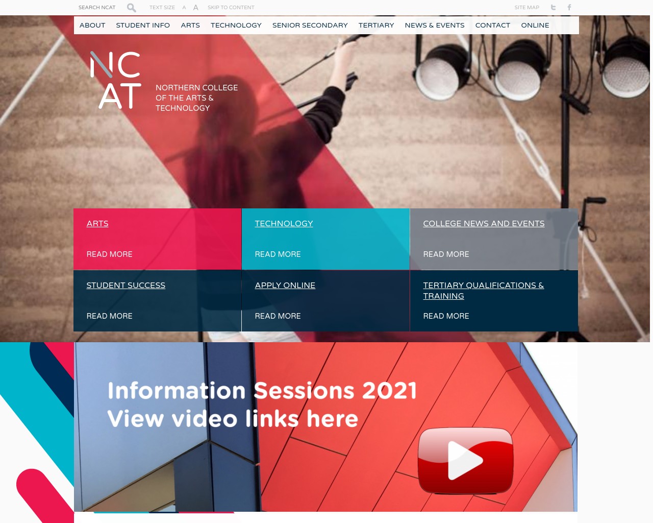Open the About menu

click(92, 26)
